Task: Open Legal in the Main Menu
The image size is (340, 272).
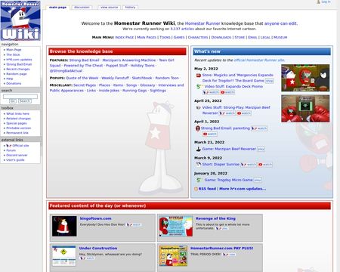Action: [x=265, y=37]
